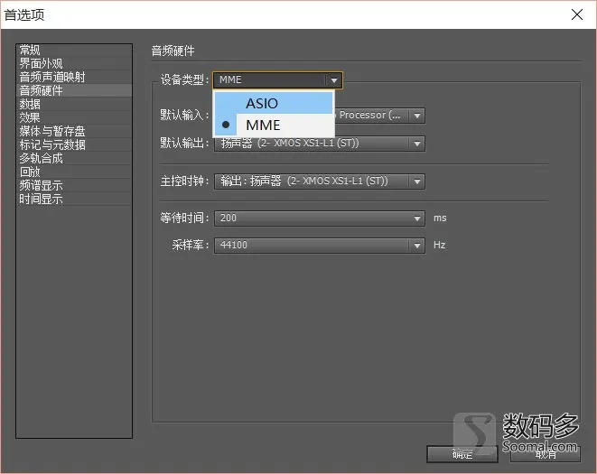This screenshot has width=597, height=474.
Task: Select ASIO from device type list
Action: coord(274,103)
